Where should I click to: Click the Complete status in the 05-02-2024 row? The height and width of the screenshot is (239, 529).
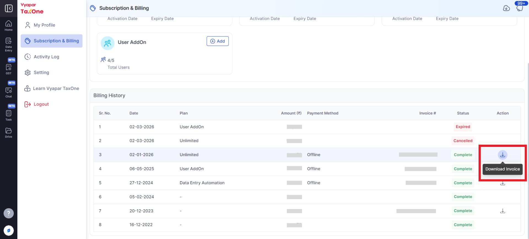click(x=463, y=197)
